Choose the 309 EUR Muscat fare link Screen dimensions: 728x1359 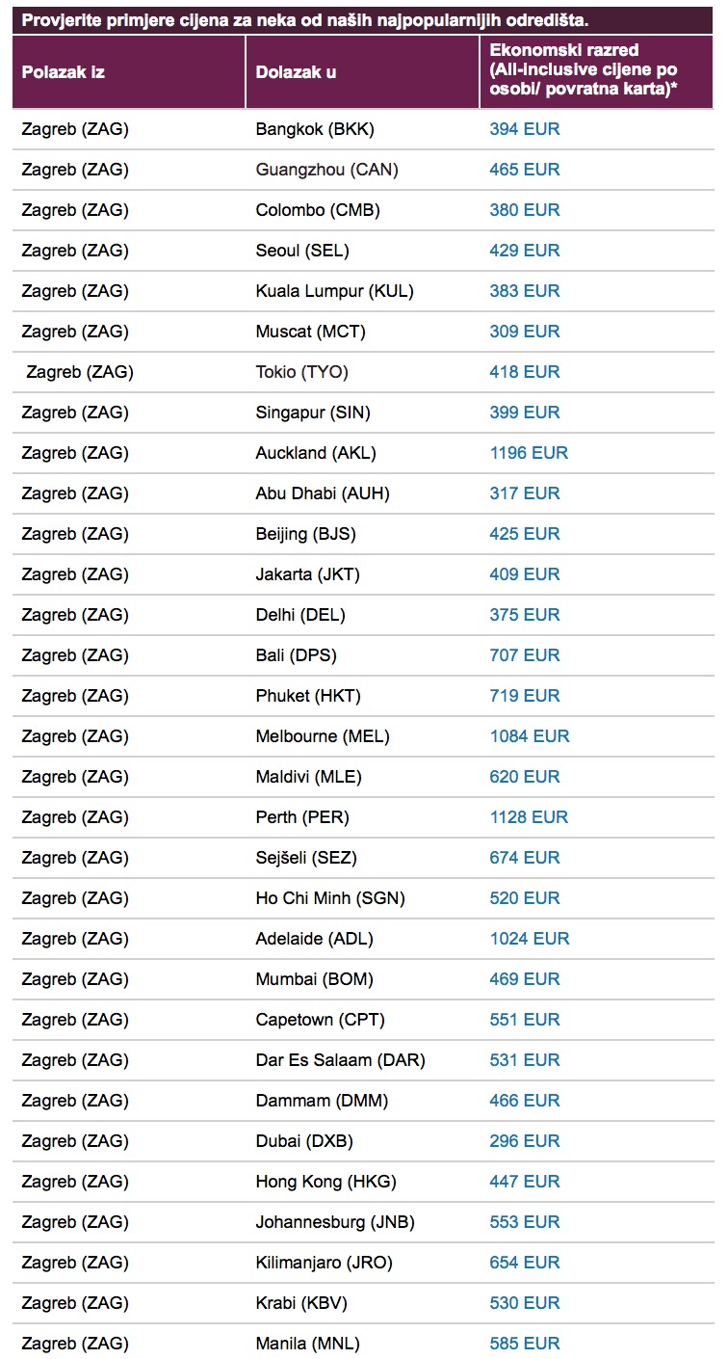(x=524, y=332)
